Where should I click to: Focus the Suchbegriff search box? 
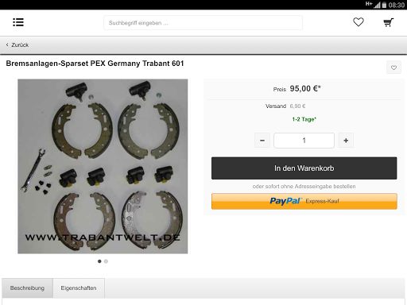(203, 23)
